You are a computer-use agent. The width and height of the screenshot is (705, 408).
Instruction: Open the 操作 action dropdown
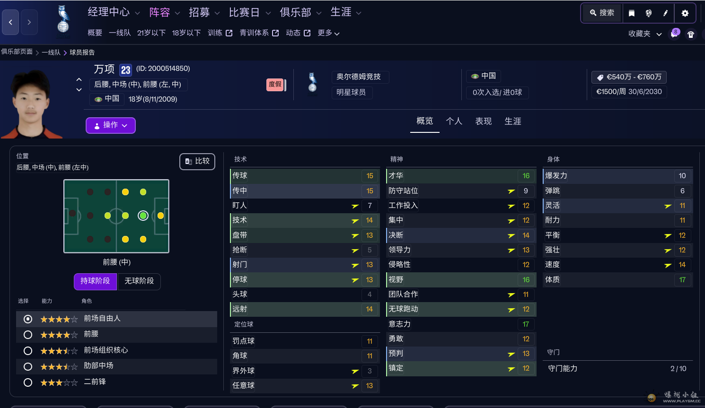pyautogui.click(x=110, y=125)
